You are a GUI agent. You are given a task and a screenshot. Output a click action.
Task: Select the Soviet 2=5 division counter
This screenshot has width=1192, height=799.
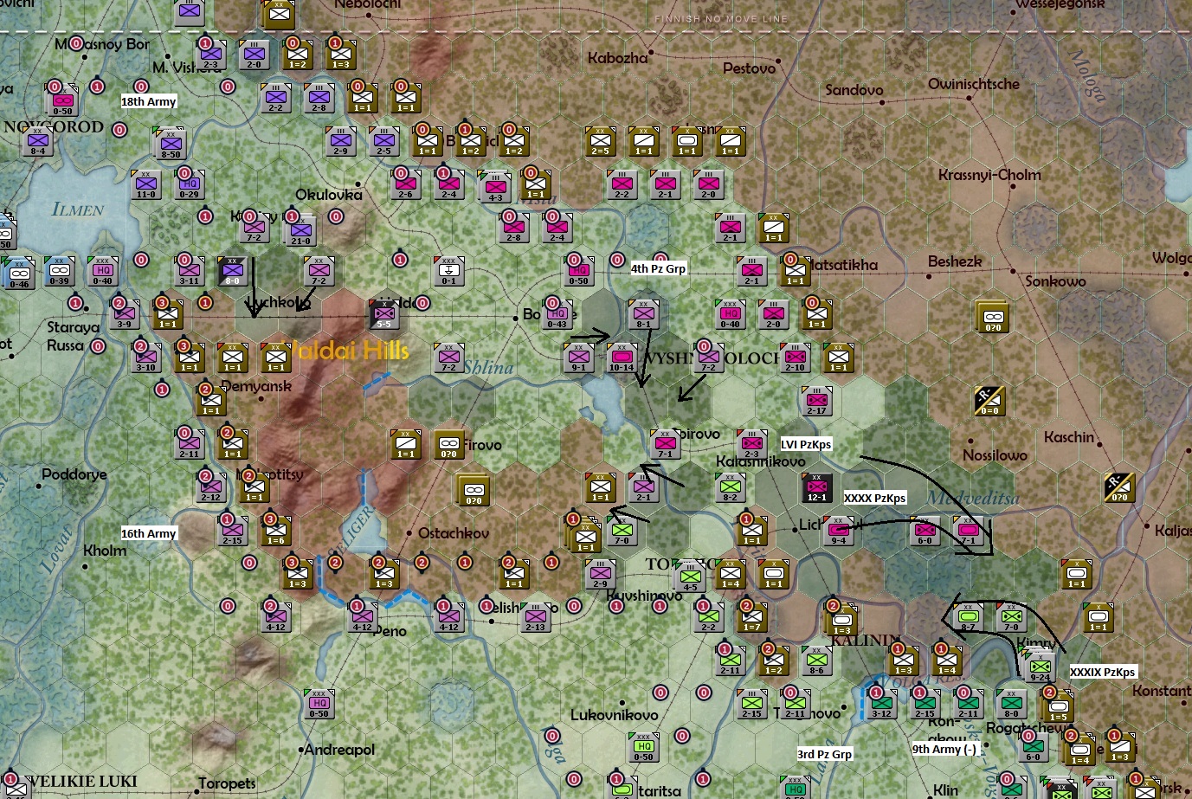pyautogui.click(x=600, y=141)
